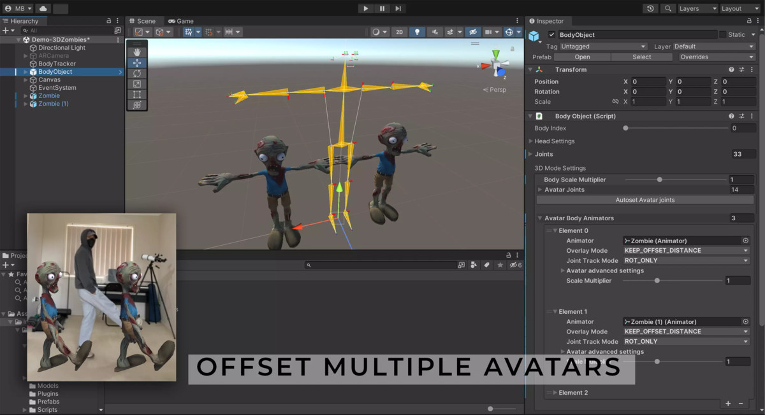Open the Overlay Mode dropdown for Element 0
This screenshot has width=765, height=415.
686,250
